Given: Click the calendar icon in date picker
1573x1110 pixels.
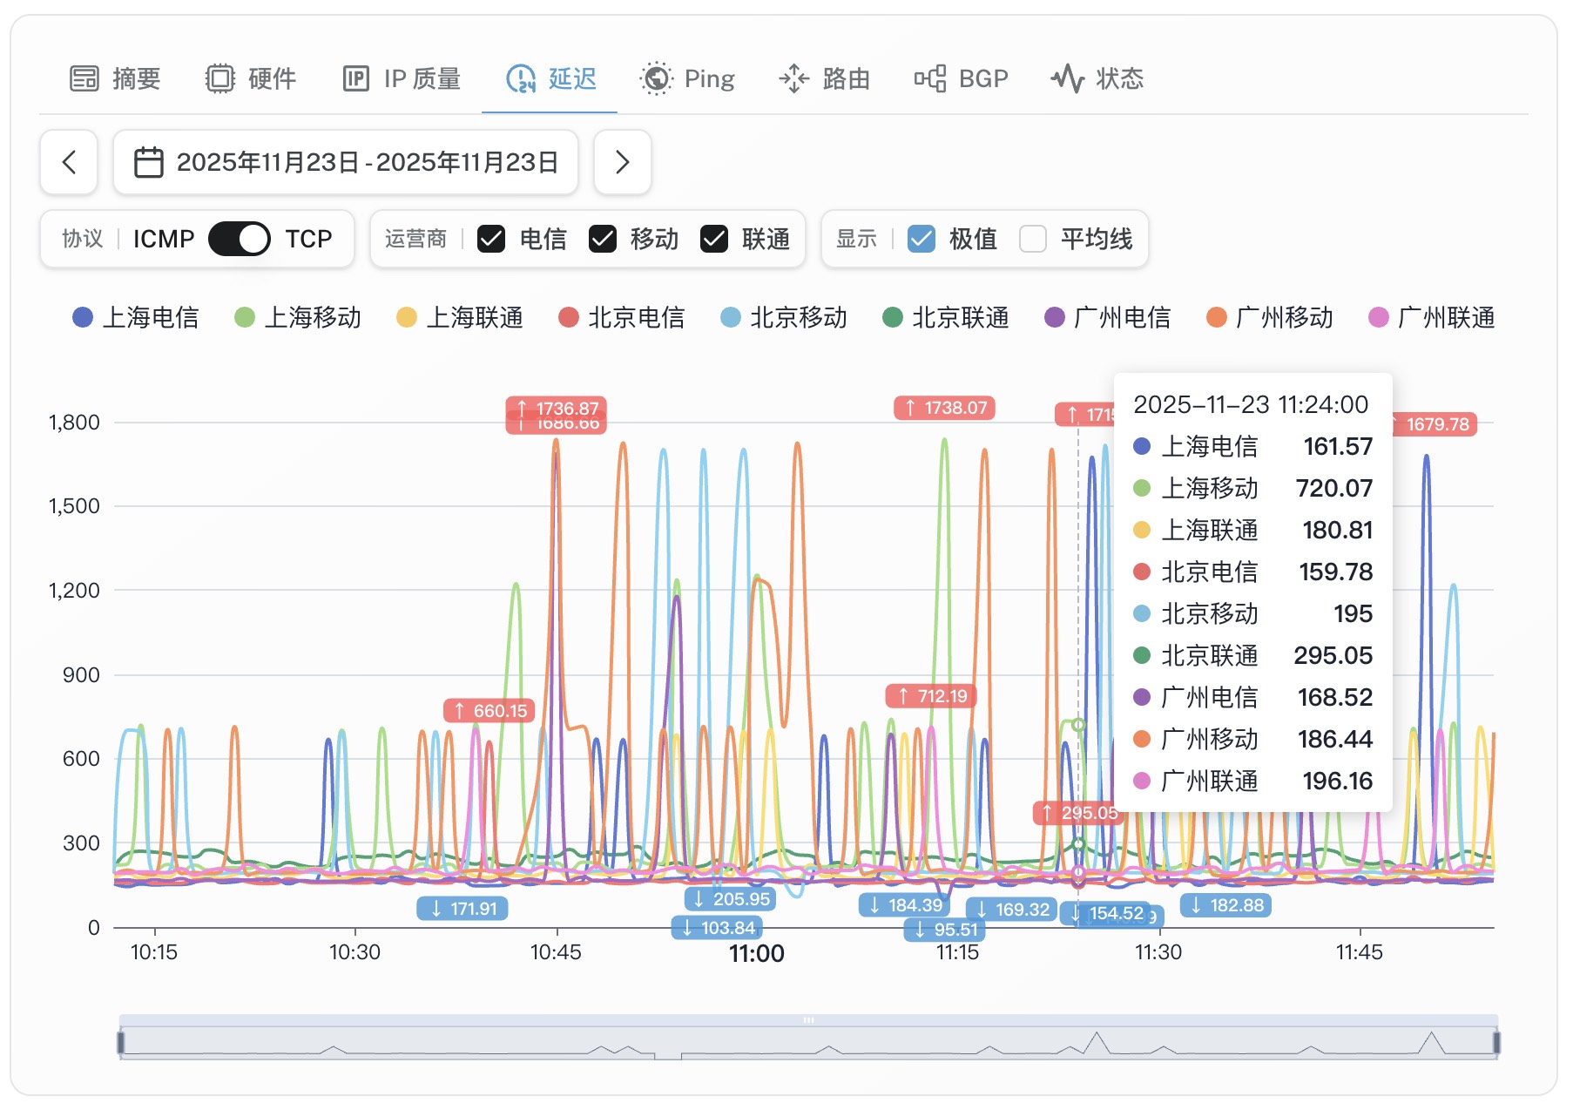Looking at the screenshot, I should click(149, 162).
